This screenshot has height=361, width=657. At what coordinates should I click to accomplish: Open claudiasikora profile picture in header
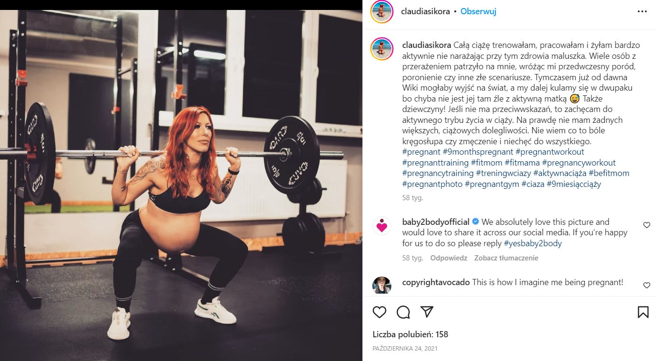click(382, 11)
